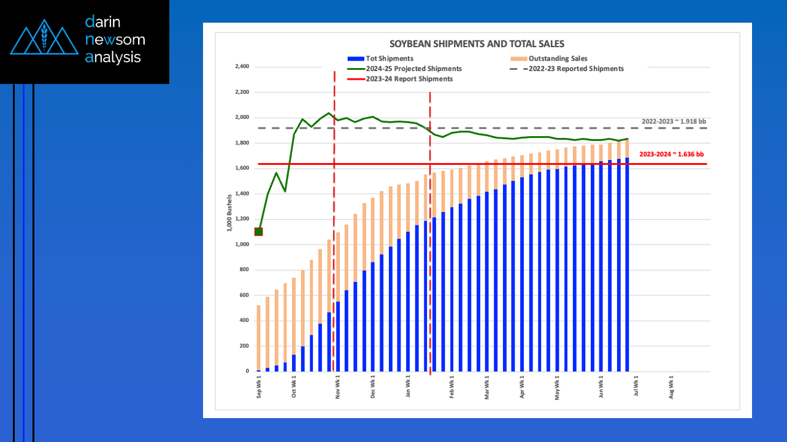Click the Sep Wk 1 axis label

click(x=259, y=387)
